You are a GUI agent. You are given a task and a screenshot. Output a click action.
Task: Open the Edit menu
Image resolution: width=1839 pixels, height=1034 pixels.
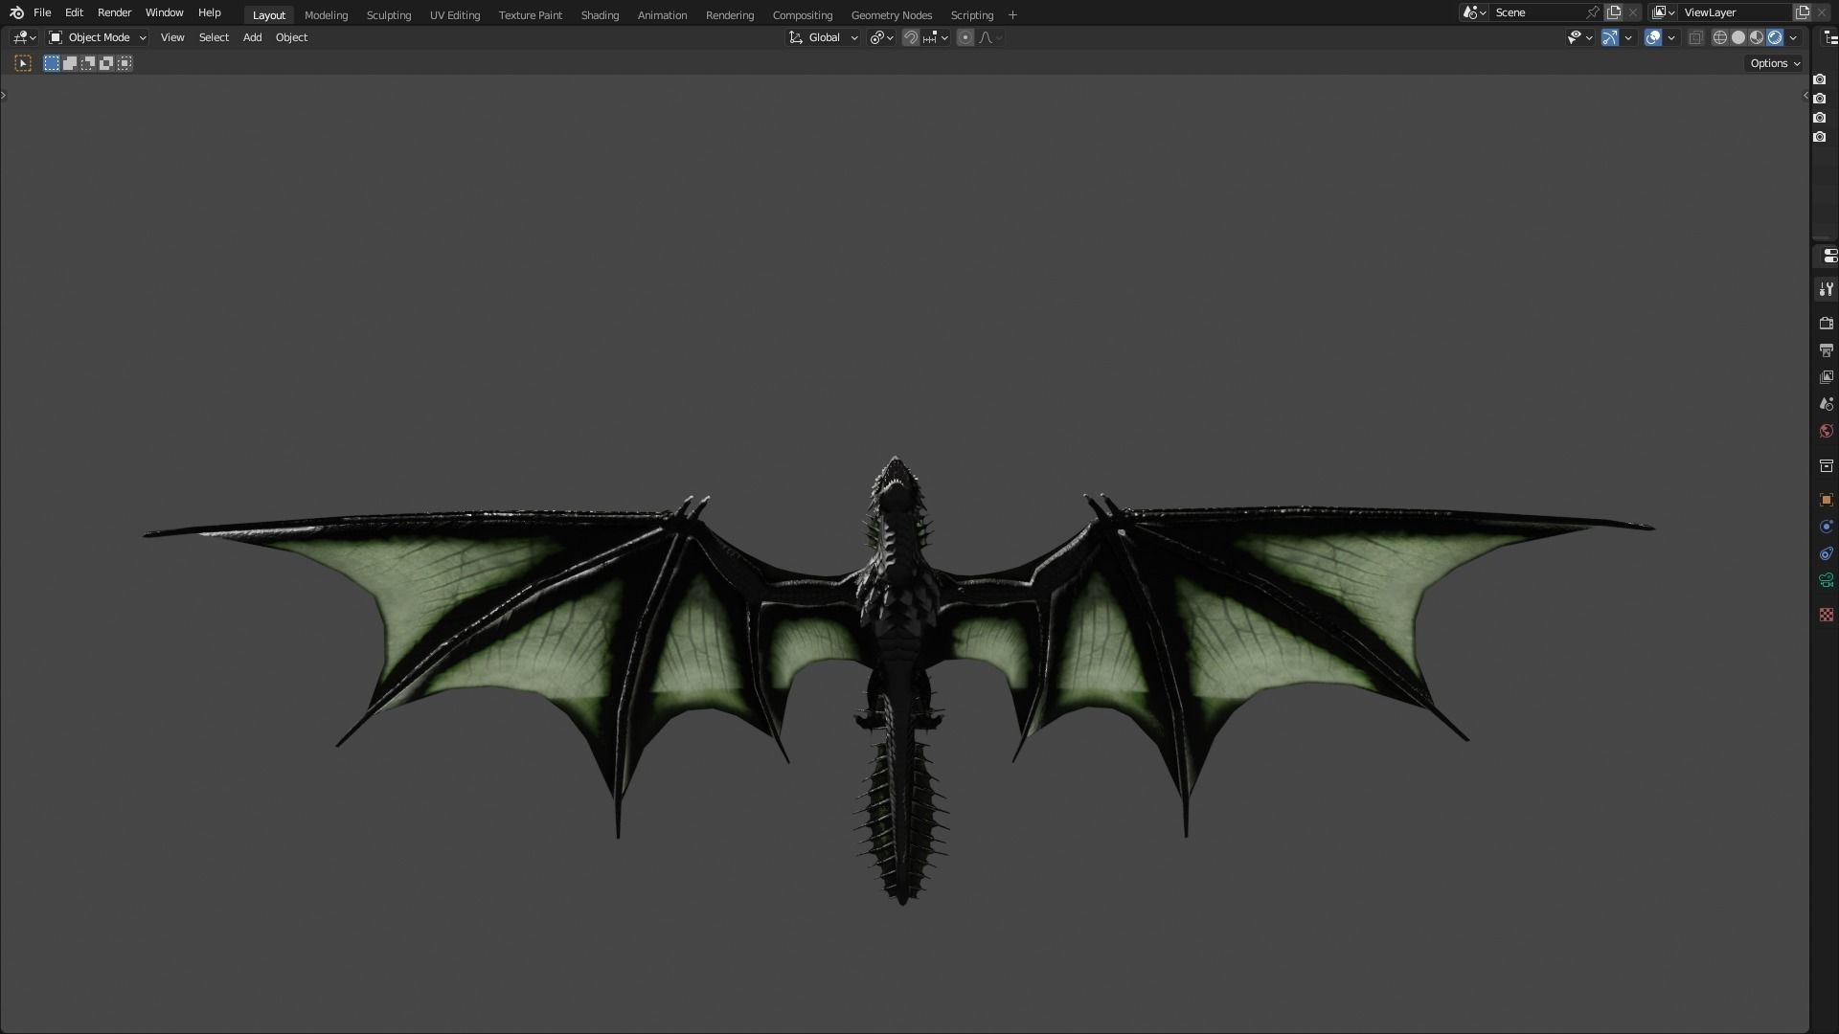(74, 12)
